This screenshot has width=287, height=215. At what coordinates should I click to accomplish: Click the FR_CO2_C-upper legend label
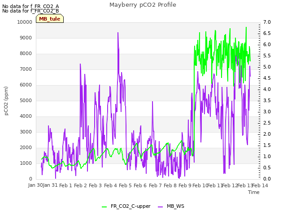coord(130,206)
